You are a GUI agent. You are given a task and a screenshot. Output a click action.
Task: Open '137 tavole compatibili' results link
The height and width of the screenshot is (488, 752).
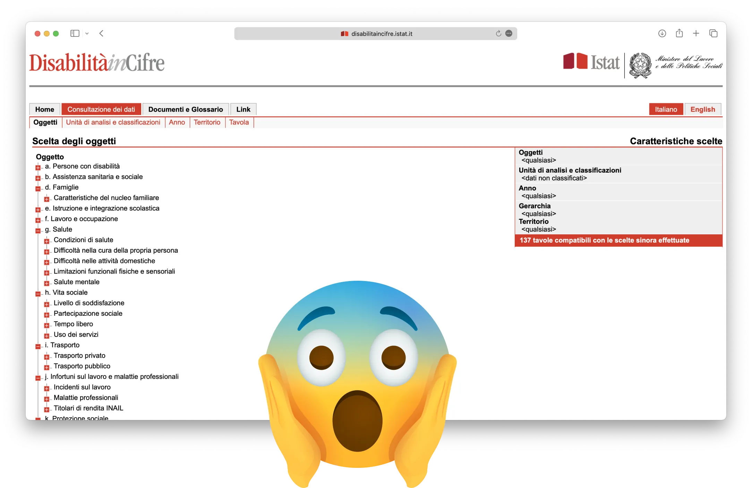point(604,240)
